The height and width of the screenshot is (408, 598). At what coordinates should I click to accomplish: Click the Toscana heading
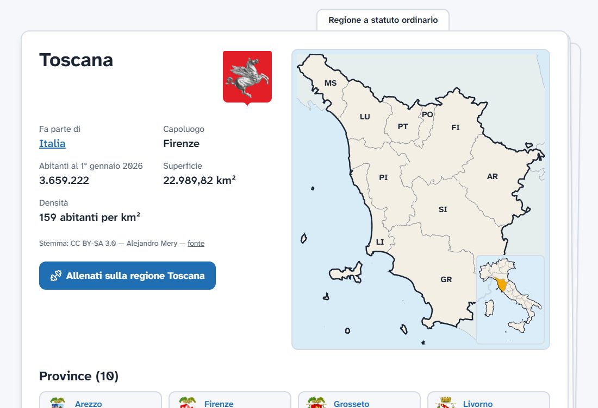click(76, 60)
